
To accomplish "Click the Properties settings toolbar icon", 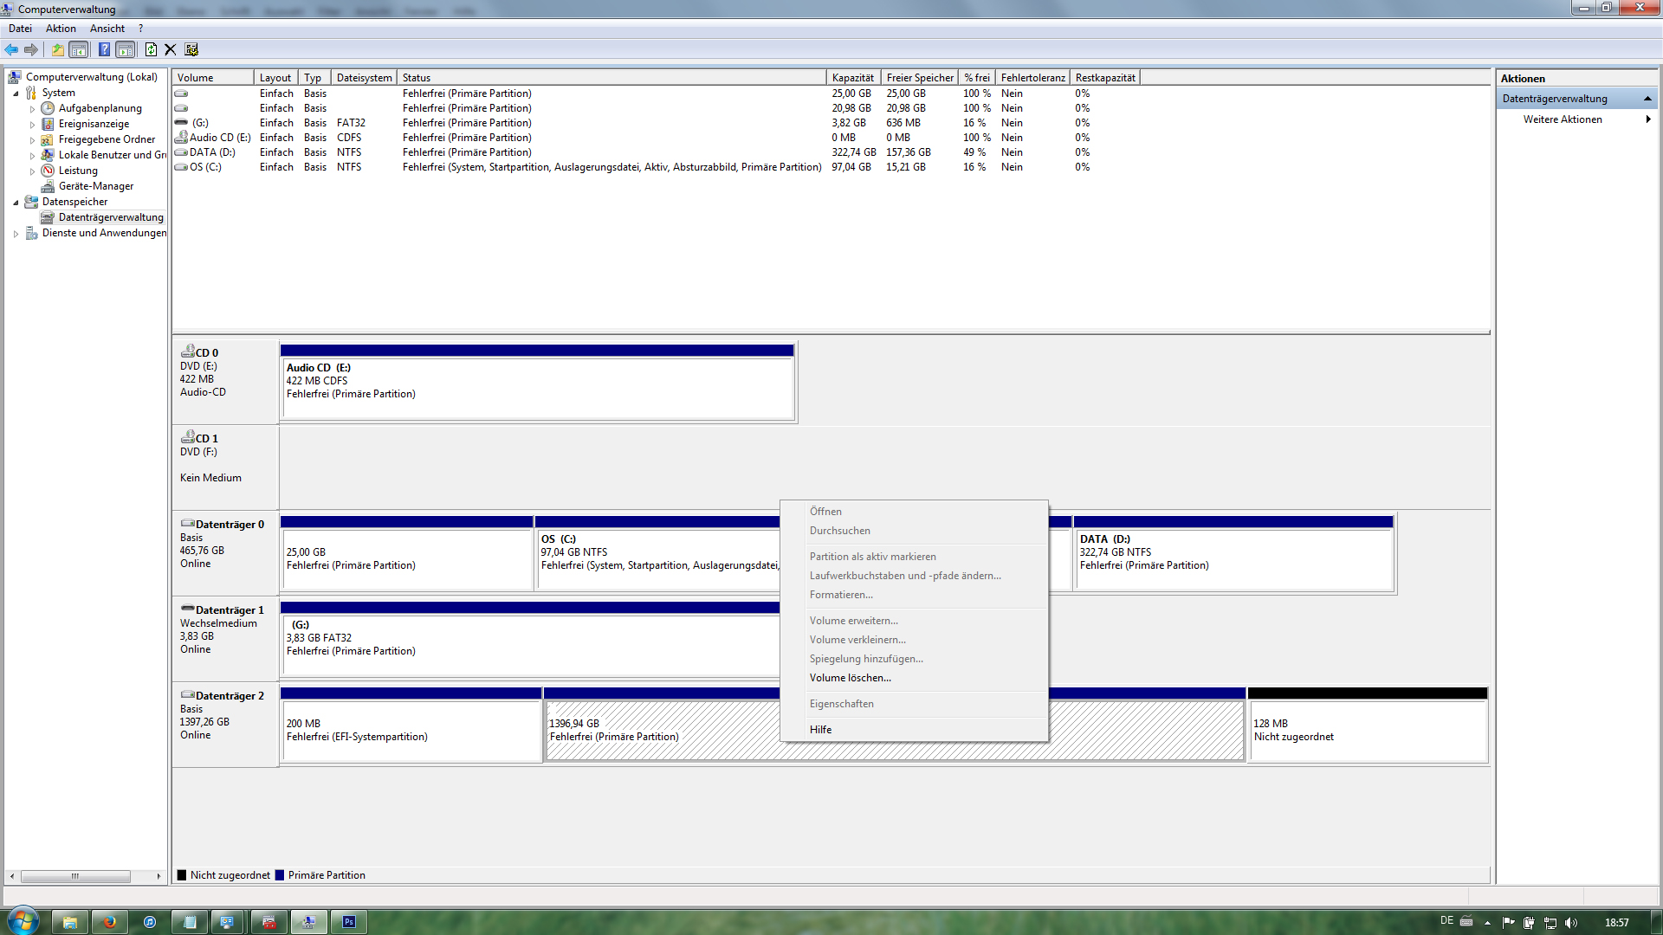I will [x=191, y=49].
